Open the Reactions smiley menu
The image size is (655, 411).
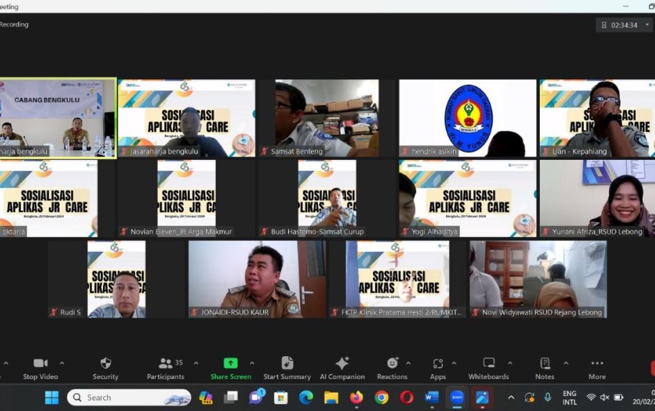(392, 369)
